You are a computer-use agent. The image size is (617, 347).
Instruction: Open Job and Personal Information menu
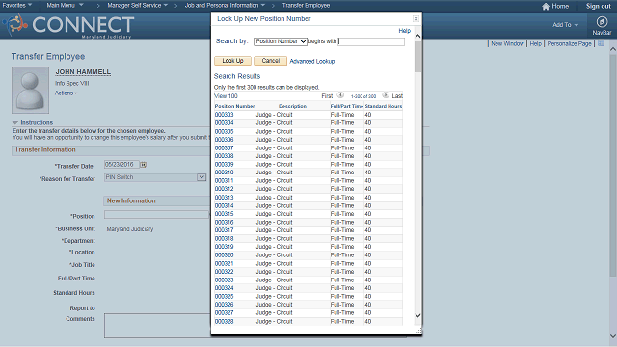click(x=225, y=5)
